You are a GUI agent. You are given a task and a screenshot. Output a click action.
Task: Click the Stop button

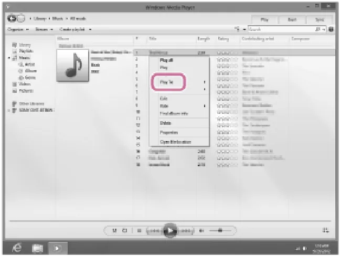click(x=140, y=231)
